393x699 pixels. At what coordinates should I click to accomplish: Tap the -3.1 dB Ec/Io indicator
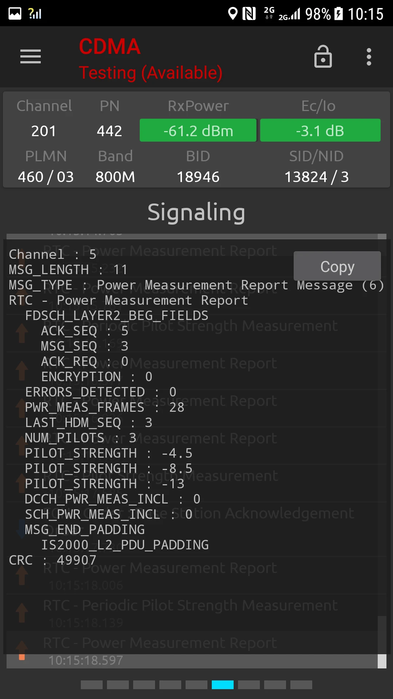[320, 130]
